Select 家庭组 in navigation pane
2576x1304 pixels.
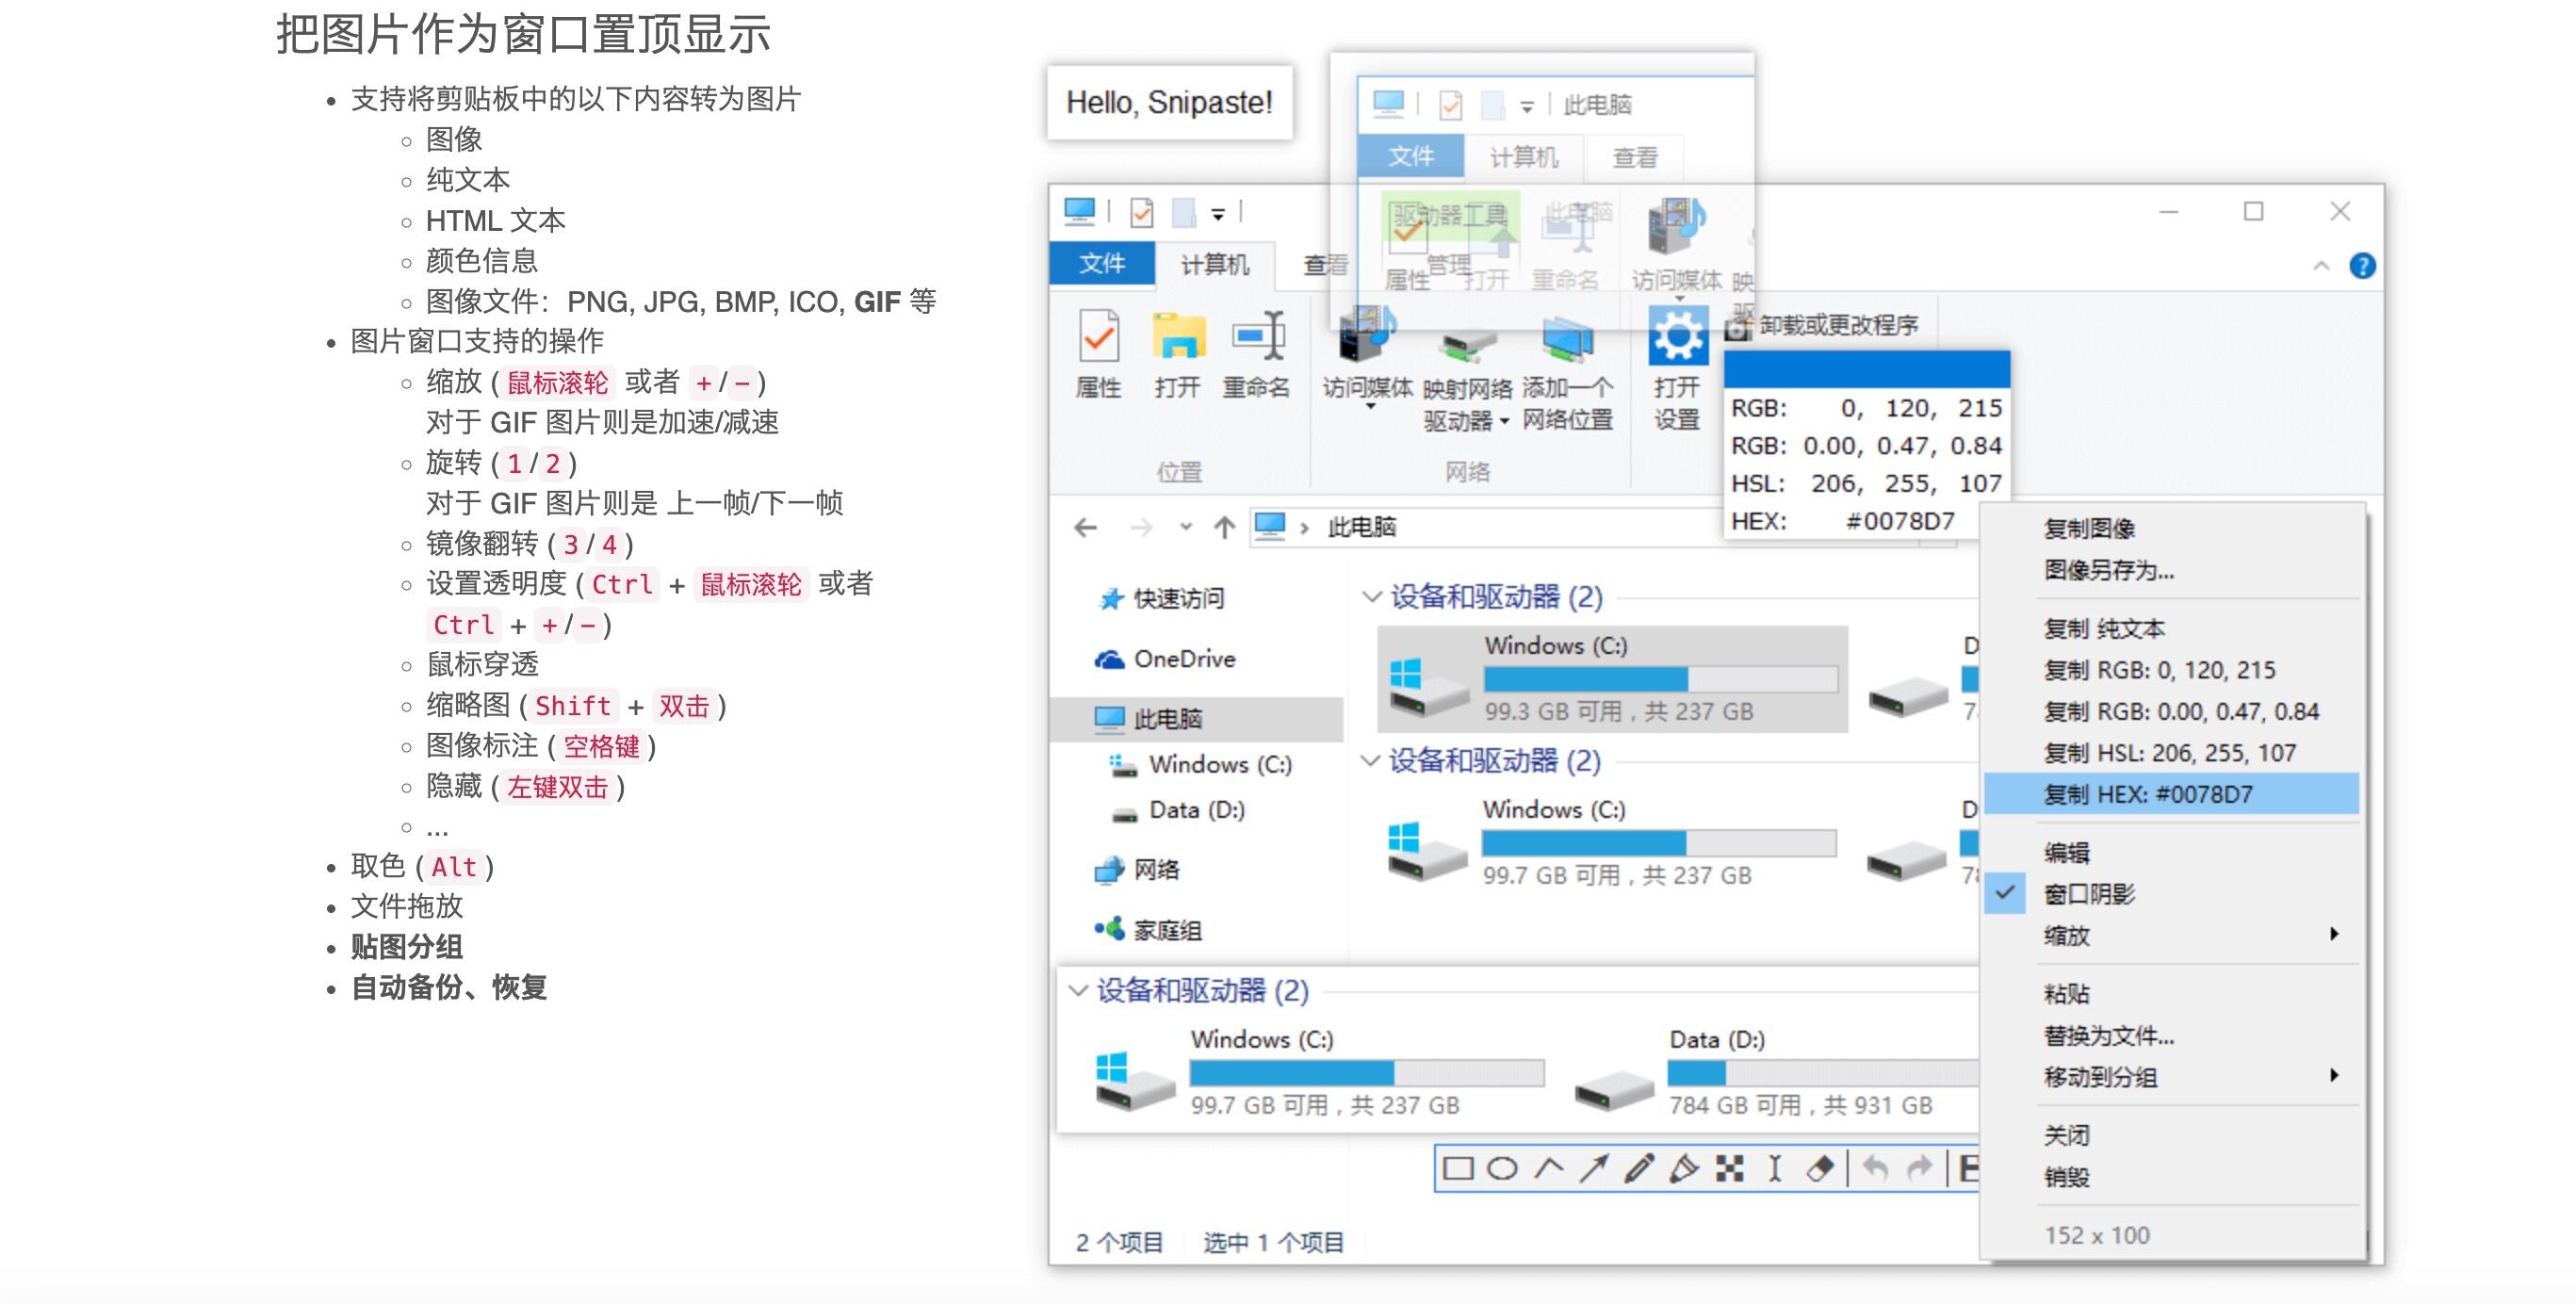tap(1148, 930)
